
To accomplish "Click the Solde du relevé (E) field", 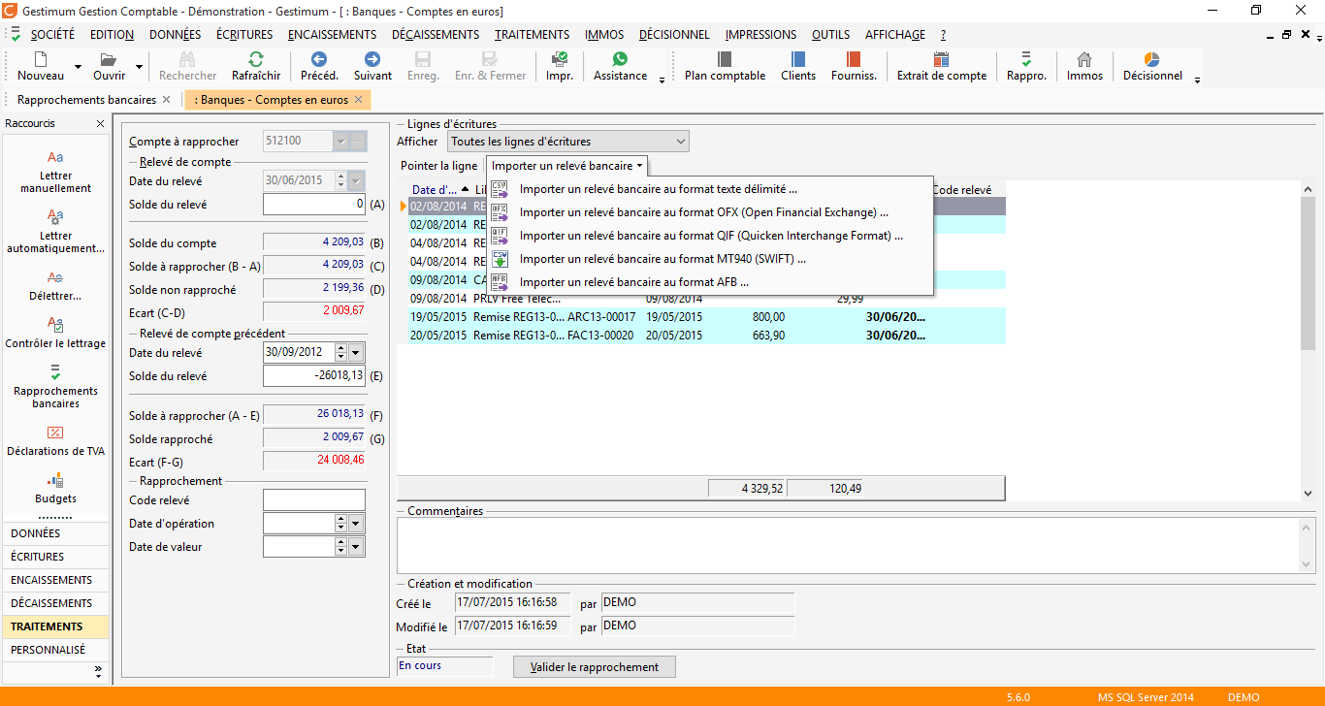I will pyautogui.click(x=314, y=376).
